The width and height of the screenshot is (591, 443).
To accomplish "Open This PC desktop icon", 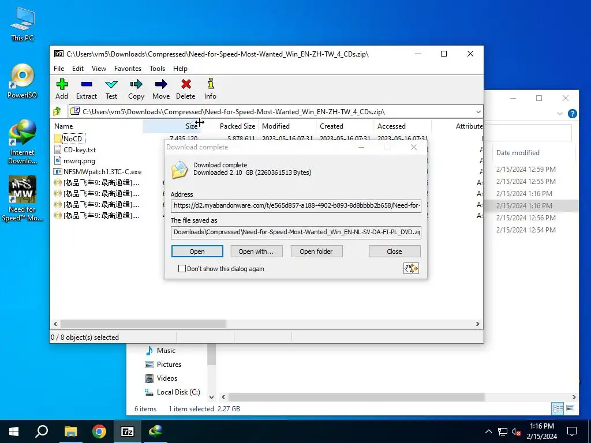I will click(x=23, y=24).
